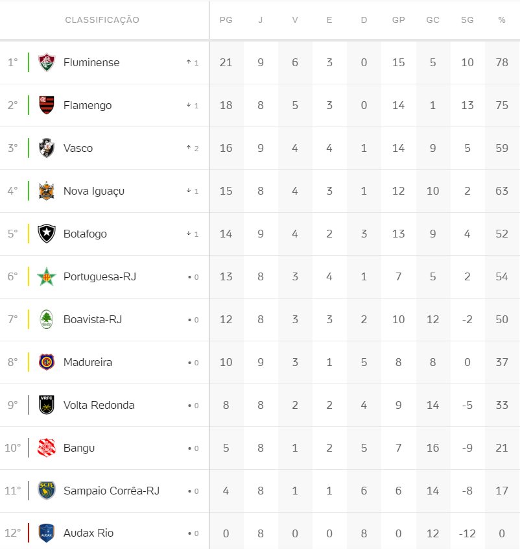Select the Bangu red-striped crest
Viewport: 520px width, 549px height.
coord(47,448)
